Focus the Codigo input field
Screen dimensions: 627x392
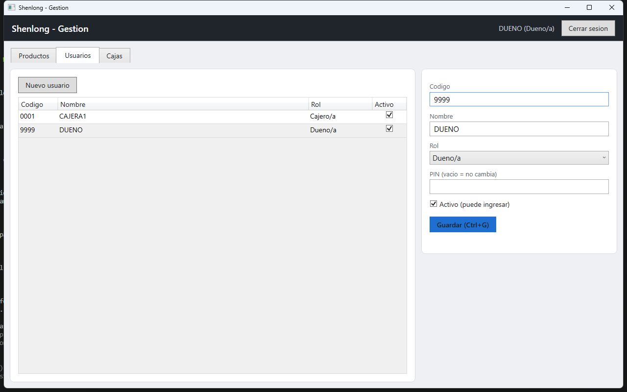coord(519,99)
